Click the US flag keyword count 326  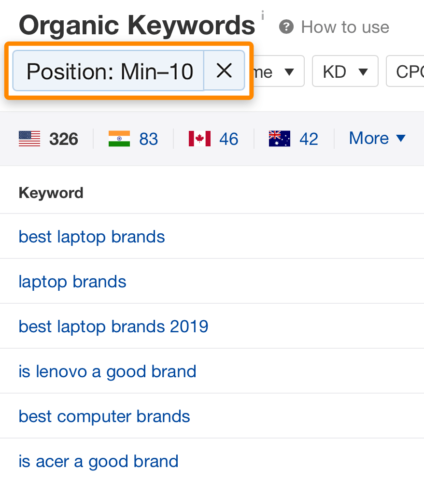(63, 139)
